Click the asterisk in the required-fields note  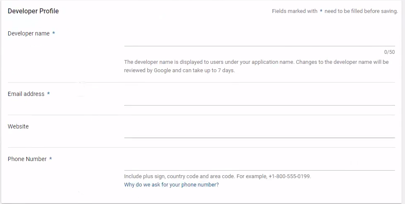[321, 12]
